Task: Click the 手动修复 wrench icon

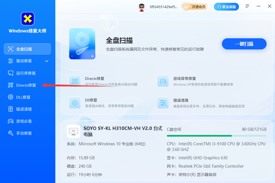Action: point(11,133)
